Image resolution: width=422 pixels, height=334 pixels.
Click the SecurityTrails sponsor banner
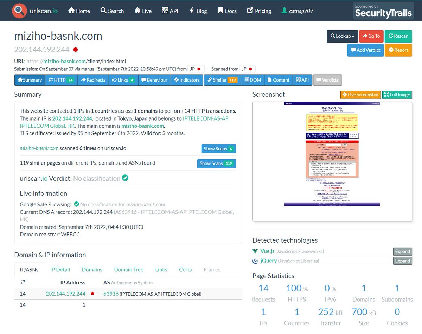pyautogui.click(x=383, y=11)
